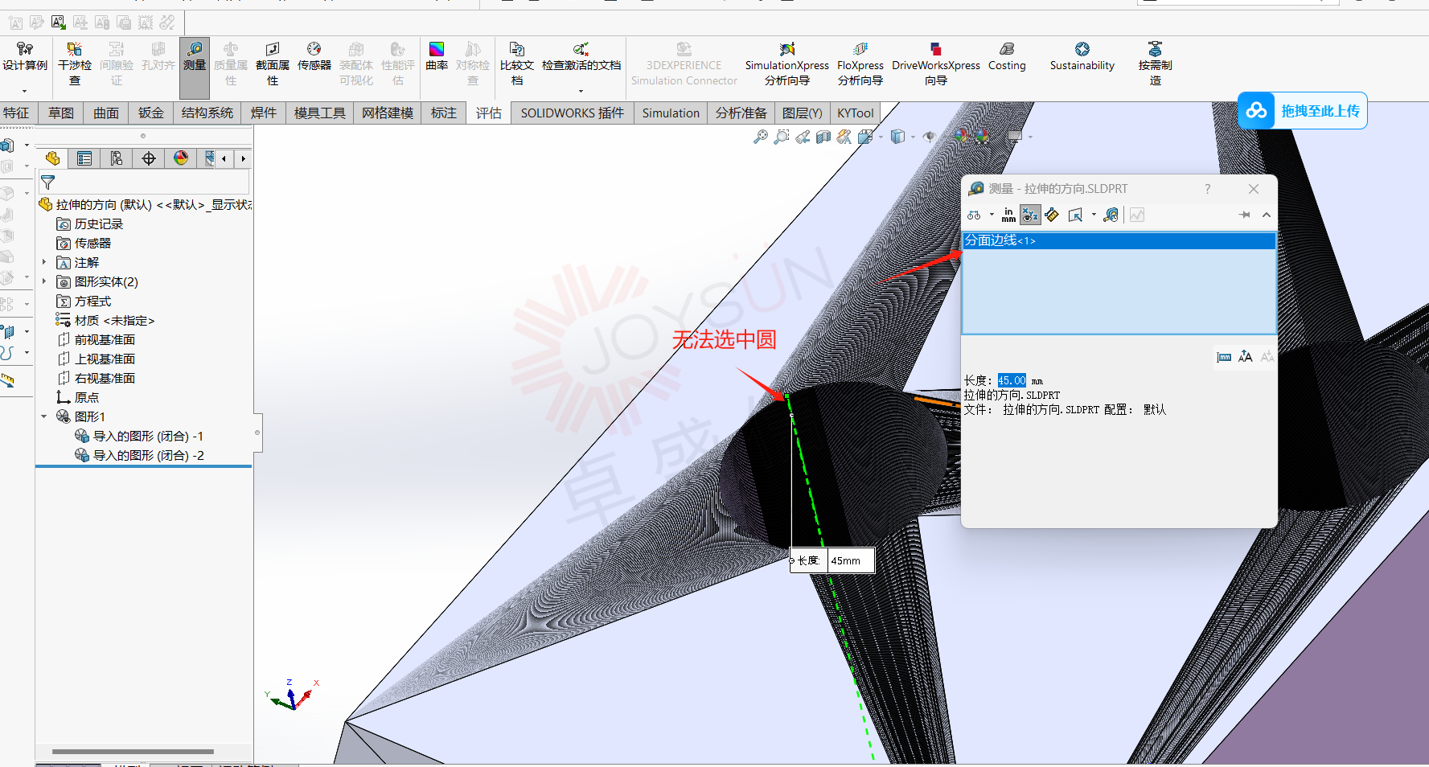
Task: Start FloXpress analysis wizard
Action: click(x=860, y=64)
